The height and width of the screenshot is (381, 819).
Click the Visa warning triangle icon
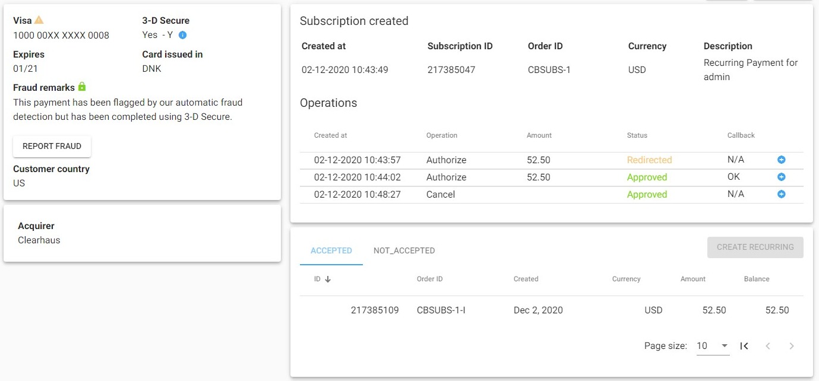coord(39,20)
